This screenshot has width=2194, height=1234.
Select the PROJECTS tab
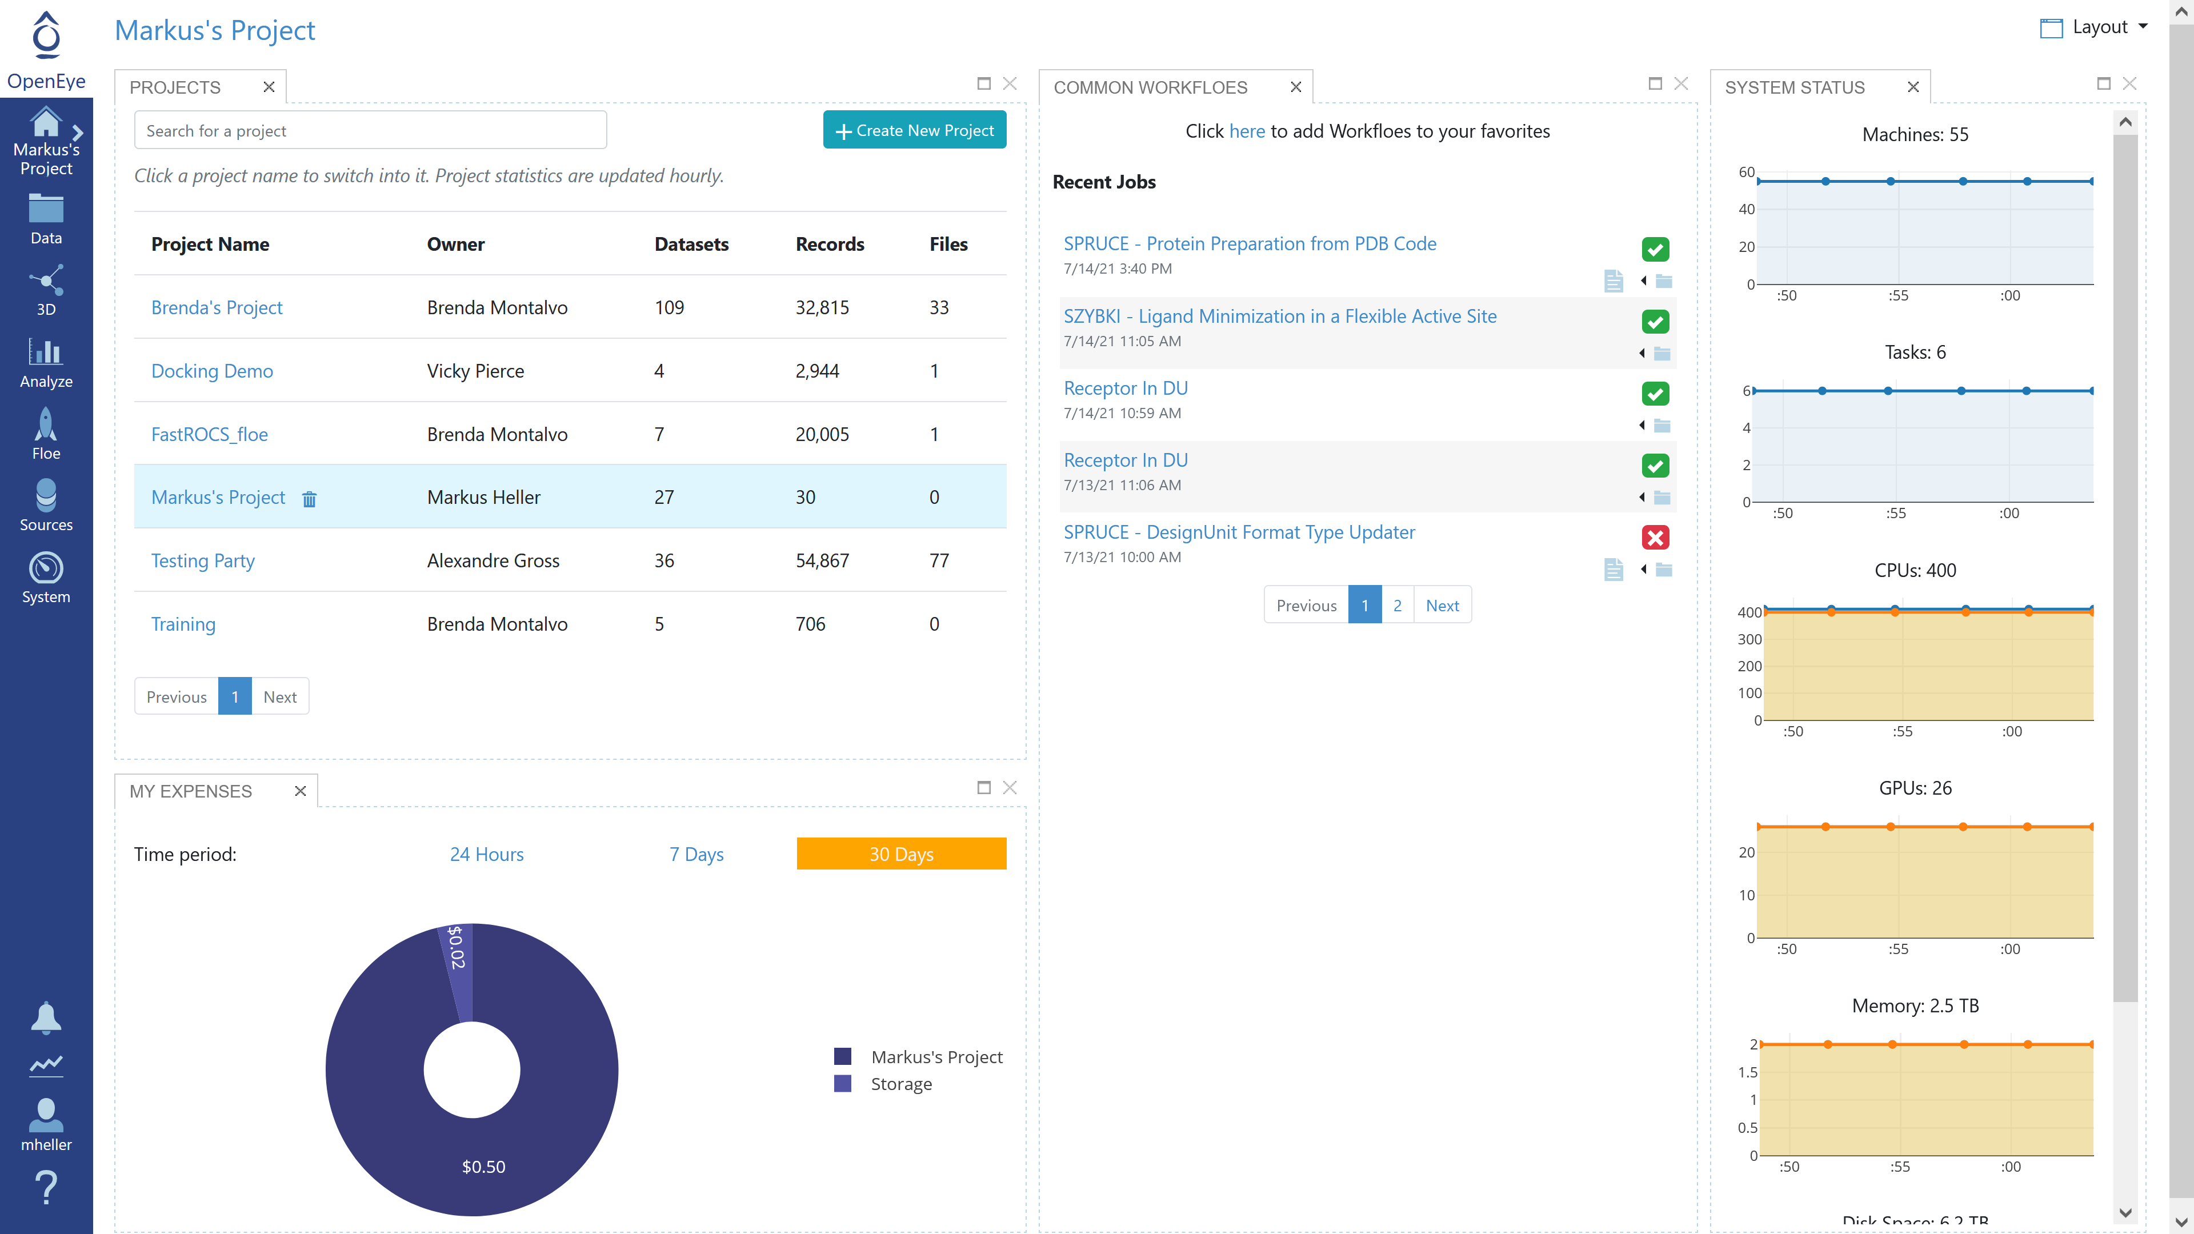[175, 87]
